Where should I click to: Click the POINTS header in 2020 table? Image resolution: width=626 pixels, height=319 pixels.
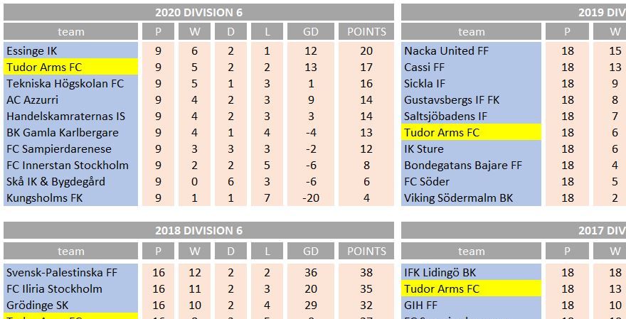coord(366,31)
